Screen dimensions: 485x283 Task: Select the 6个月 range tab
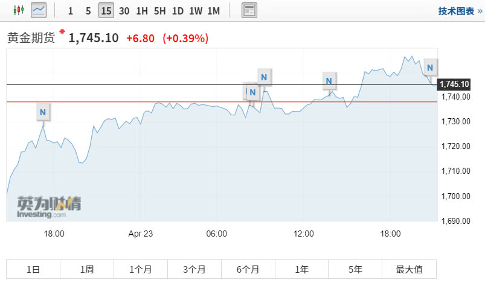coord(248,269)
